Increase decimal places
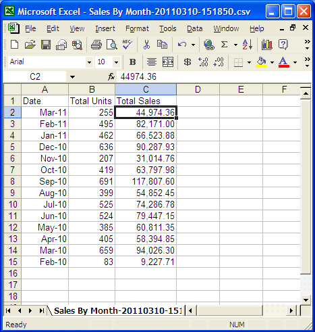Viewport: 315px width, 332px height. click(203, 62)
